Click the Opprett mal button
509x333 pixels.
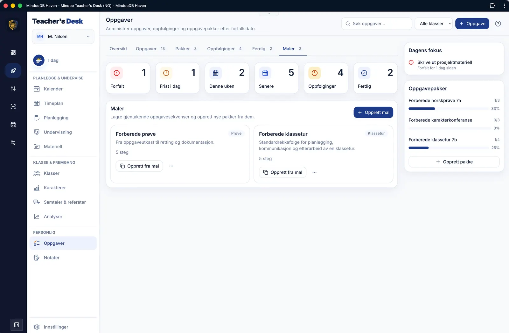pos(373,112)
